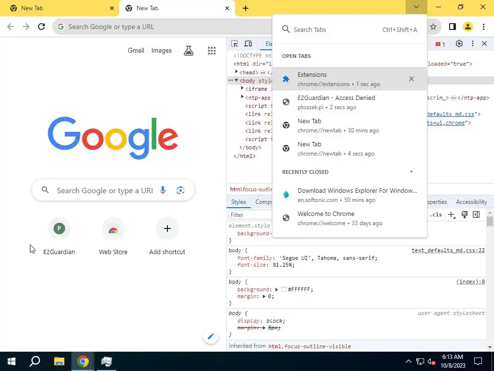Expand the ntp-app element node

242,97
